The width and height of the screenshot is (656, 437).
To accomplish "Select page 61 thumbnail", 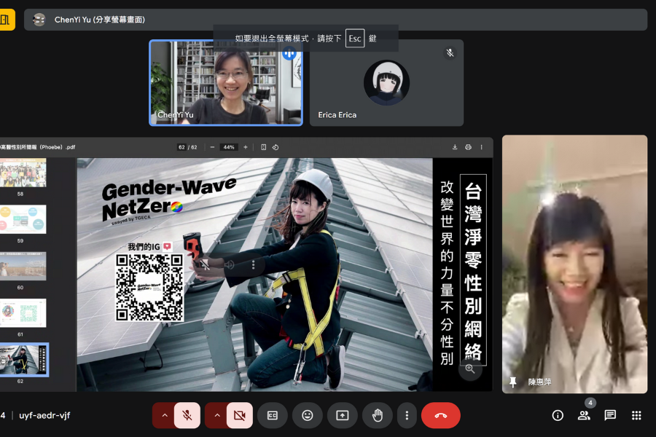I will tap(23, 312).
